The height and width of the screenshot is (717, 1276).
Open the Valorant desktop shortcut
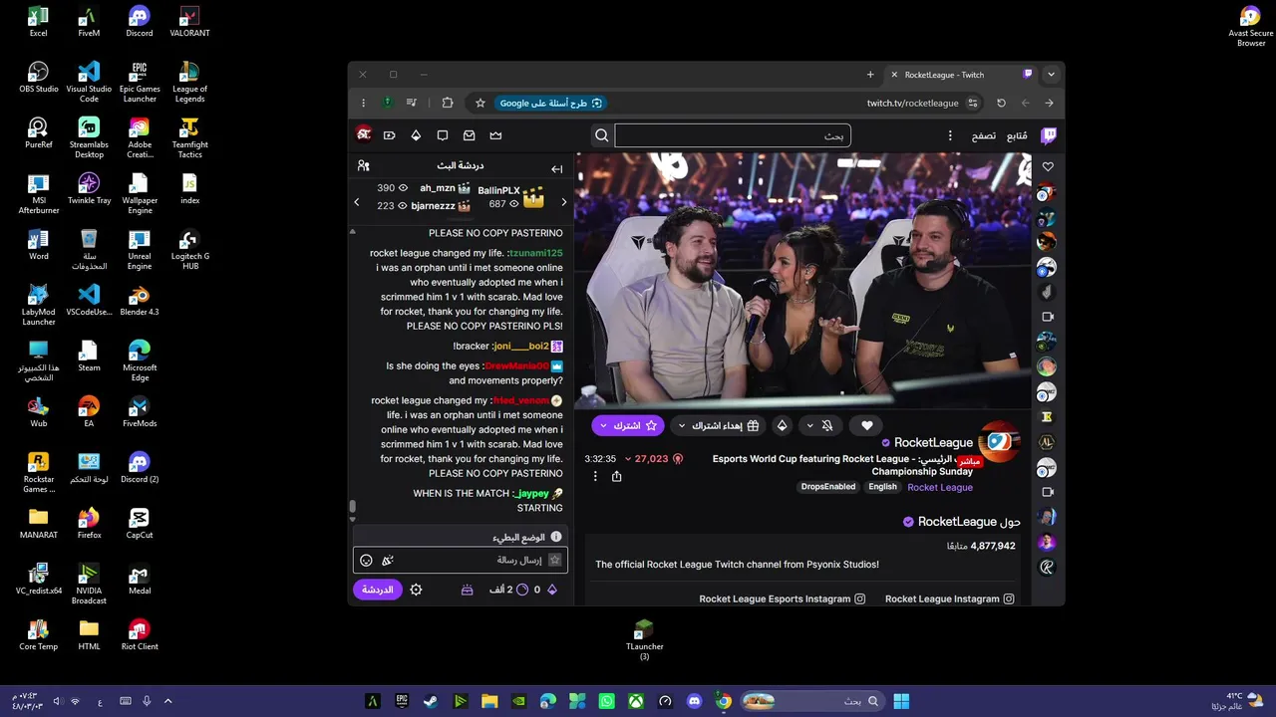(x=189, y=21)
